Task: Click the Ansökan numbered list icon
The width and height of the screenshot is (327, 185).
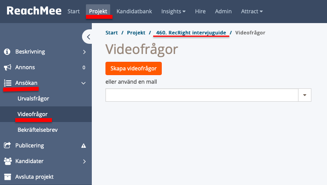Action: 7,83
